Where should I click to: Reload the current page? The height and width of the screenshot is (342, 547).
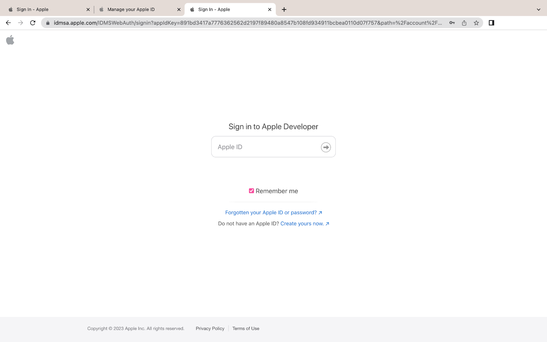click(33, 23)
